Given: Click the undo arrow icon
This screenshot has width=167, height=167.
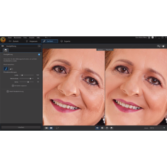Looking at the screenshot, I should [46, 38].
